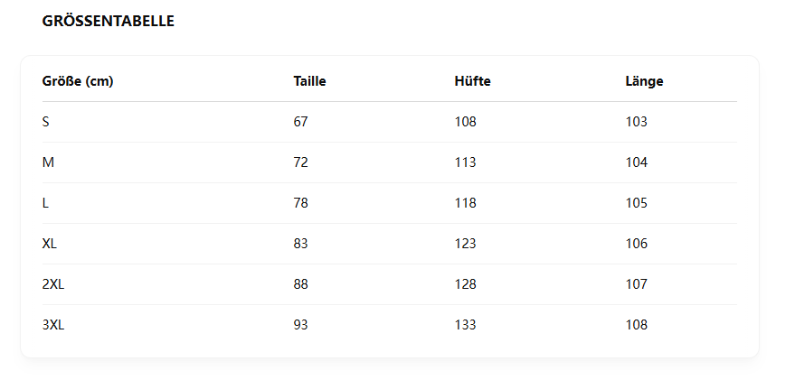Click the Hüfte value 108 for size S
Screen dimensions: 795x380
coord(466,122)
